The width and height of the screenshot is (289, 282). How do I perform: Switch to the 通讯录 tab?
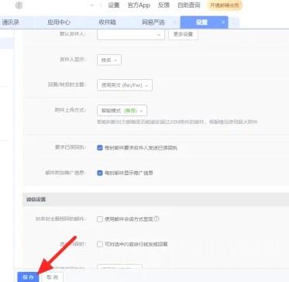click(11, 22)
